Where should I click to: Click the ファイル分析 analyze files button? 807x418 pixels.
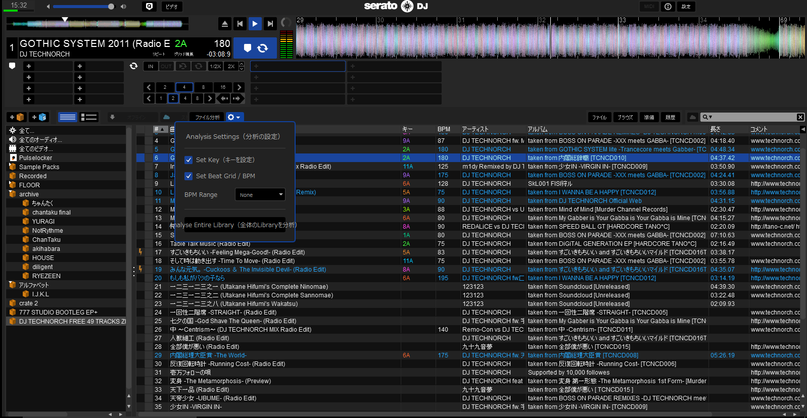[208, 117]
